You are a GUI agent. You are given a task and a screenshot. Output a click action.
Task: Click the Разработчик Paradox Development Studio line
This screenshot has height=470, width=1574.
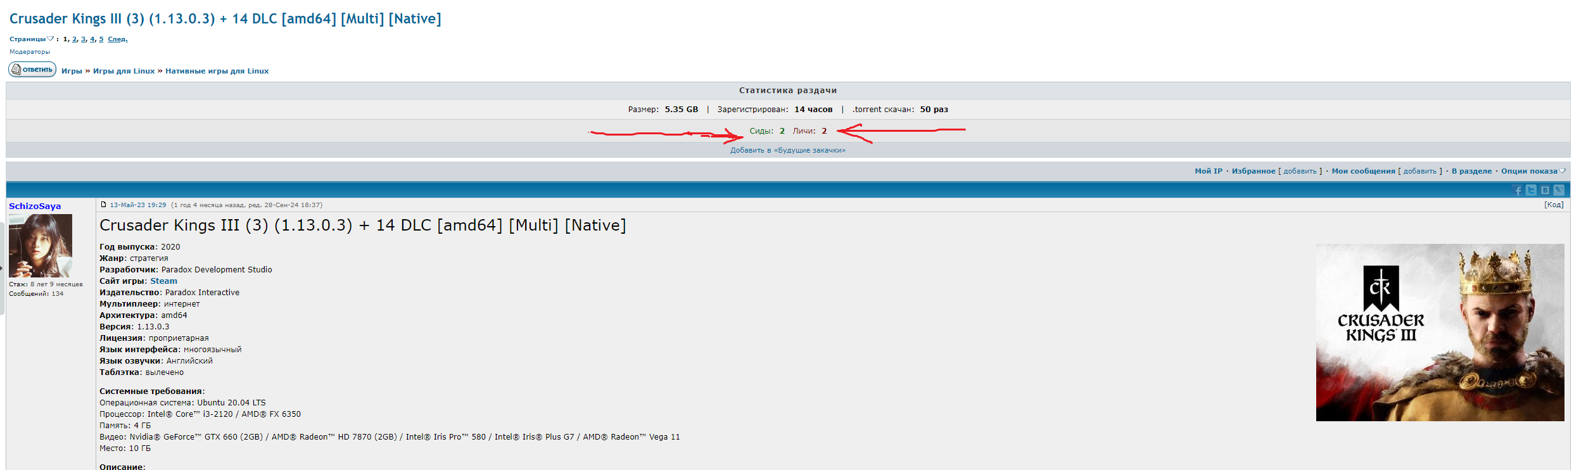click(x=186, y=270)
